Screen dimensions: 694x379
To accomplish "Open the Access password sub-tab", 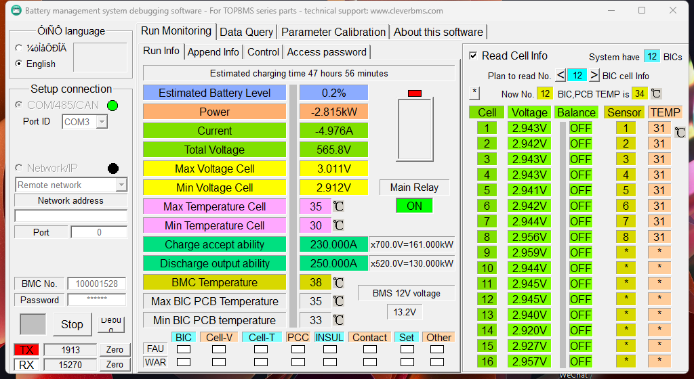I will [x=327, y=52].
